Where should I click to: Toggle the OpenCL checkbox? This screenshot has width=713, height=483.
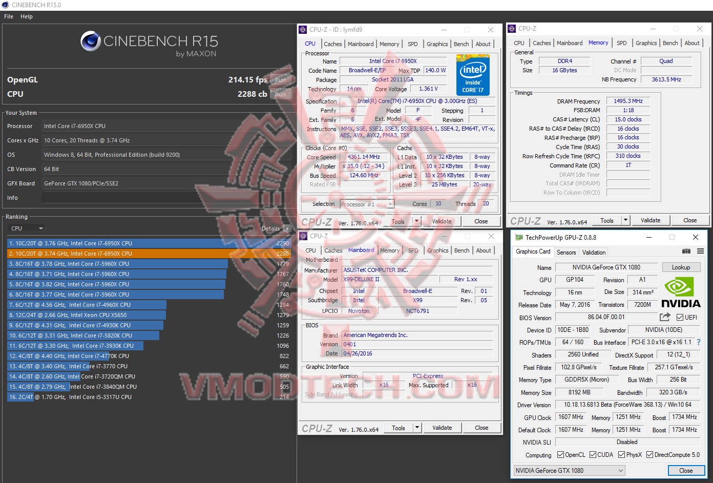click(x=560, y=455)
